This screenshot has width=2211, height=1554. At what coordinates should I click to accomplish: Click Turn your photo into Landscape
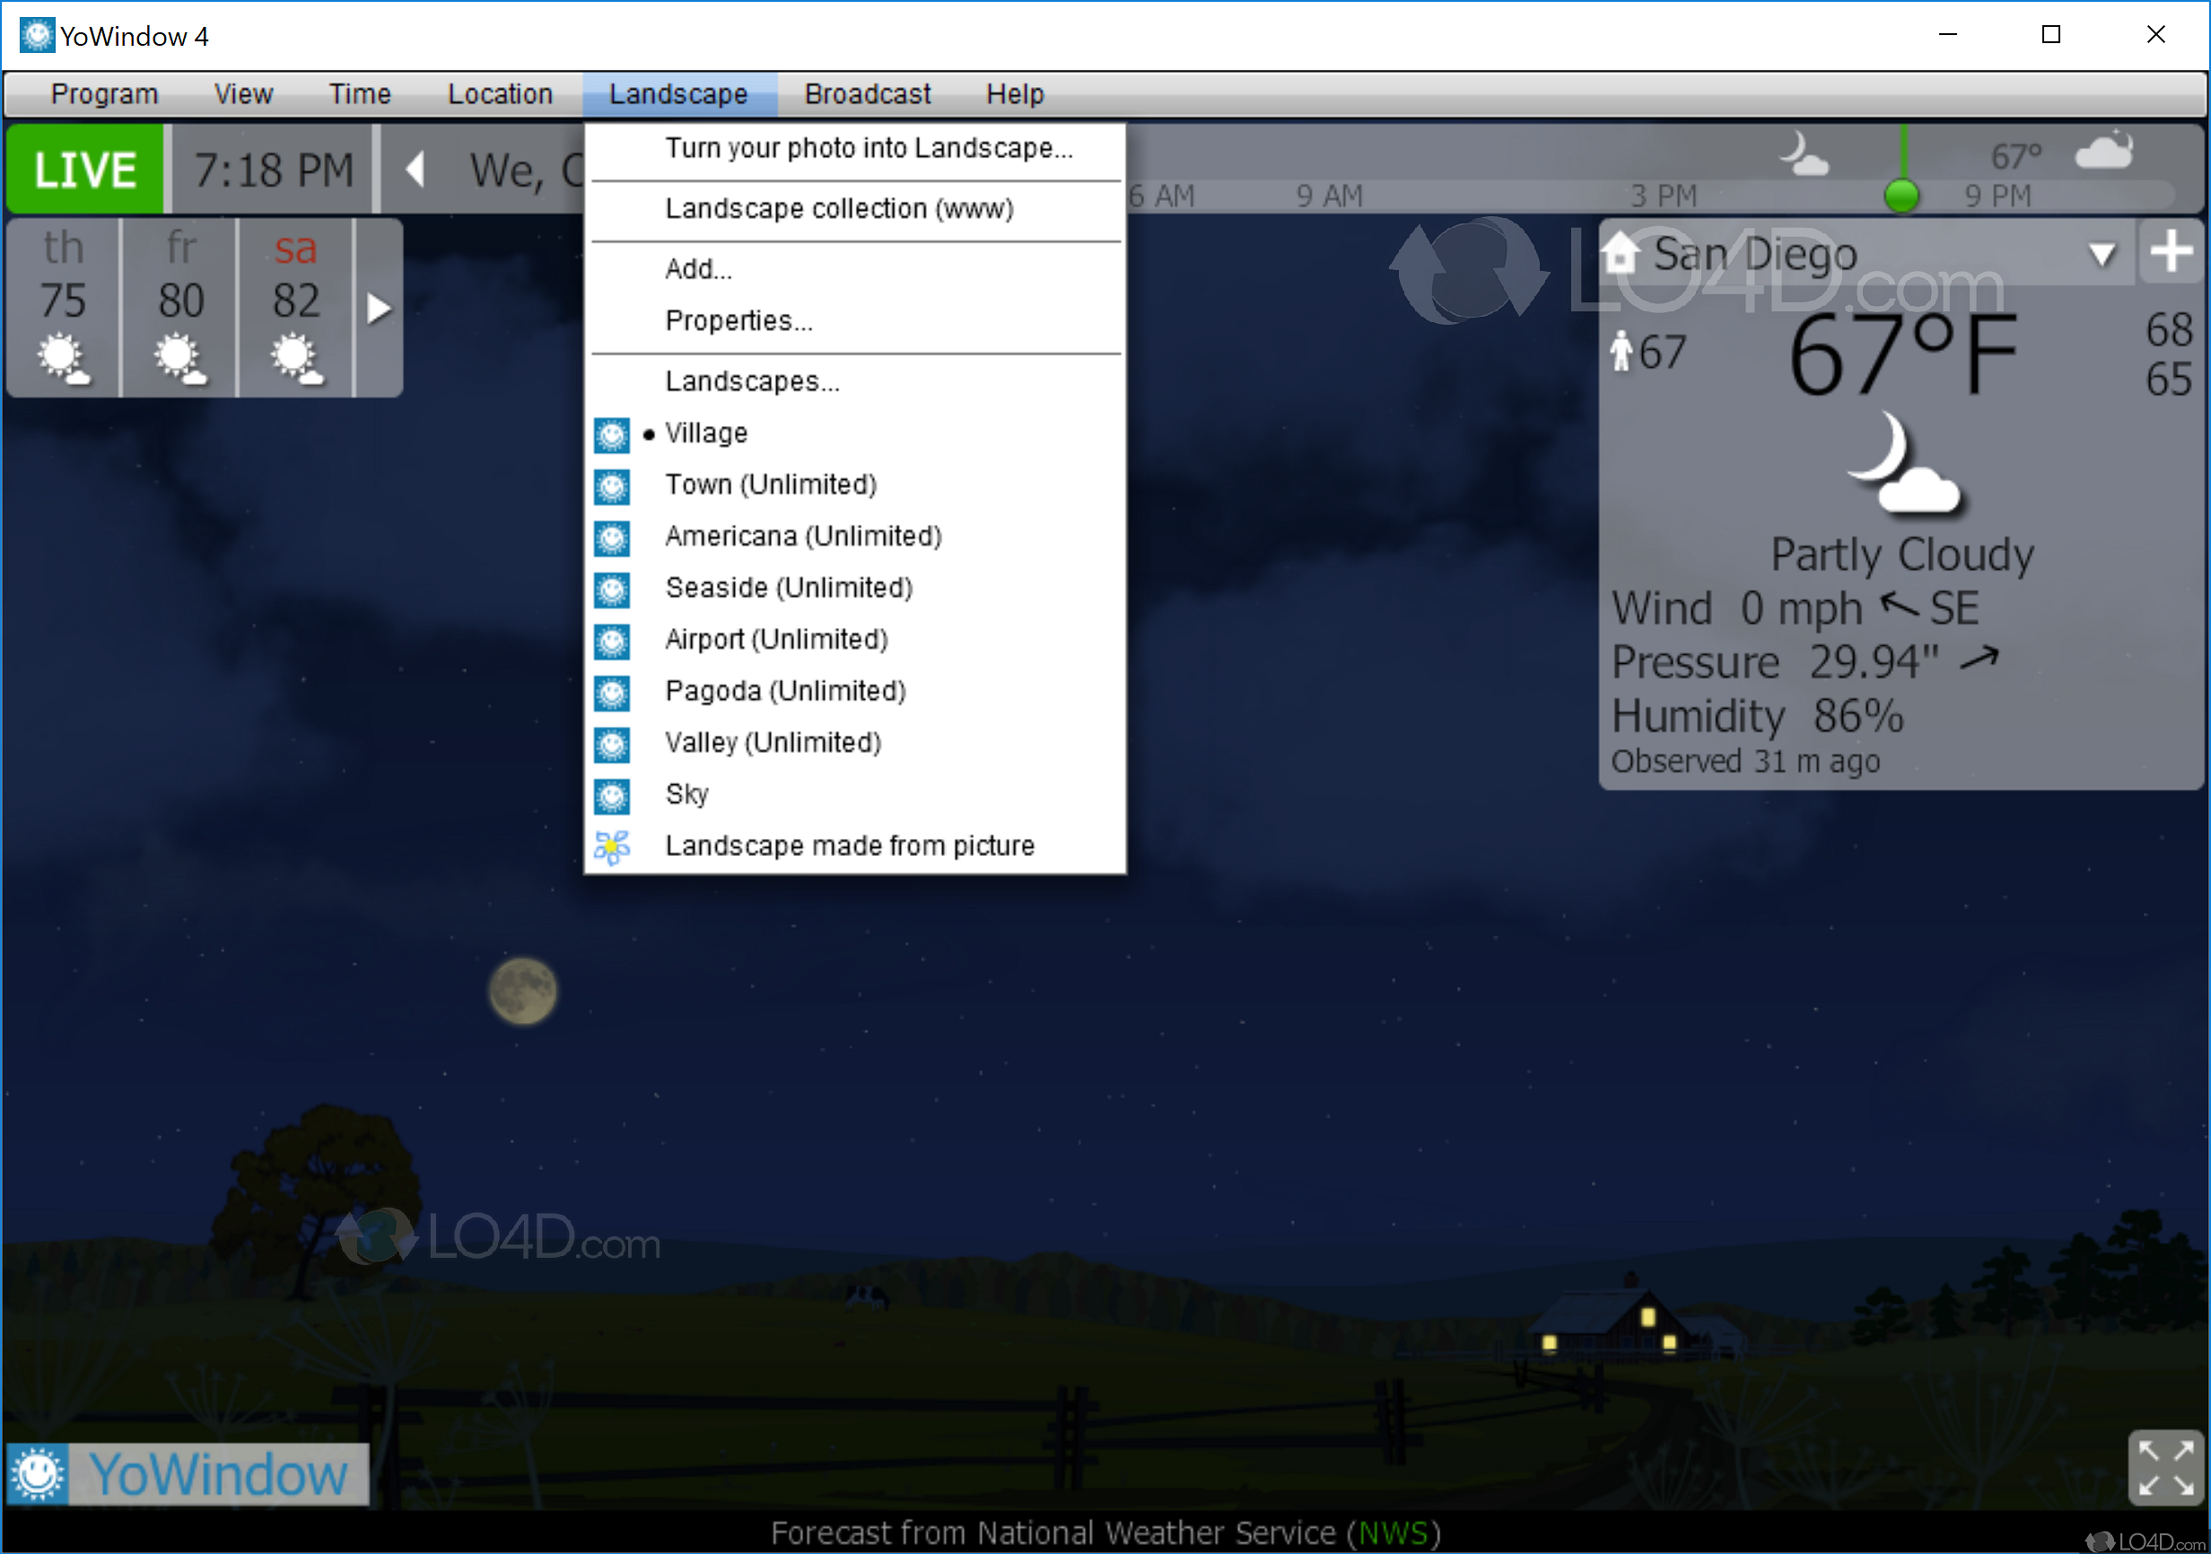868,148
